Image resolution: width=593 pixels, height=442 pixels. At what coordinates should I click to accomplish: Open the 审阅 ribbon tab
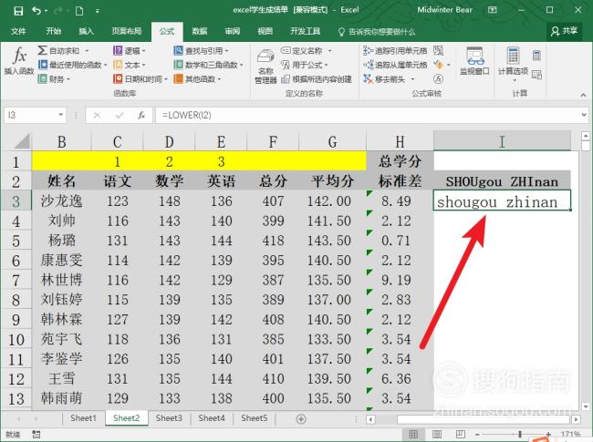coord(233,31)
